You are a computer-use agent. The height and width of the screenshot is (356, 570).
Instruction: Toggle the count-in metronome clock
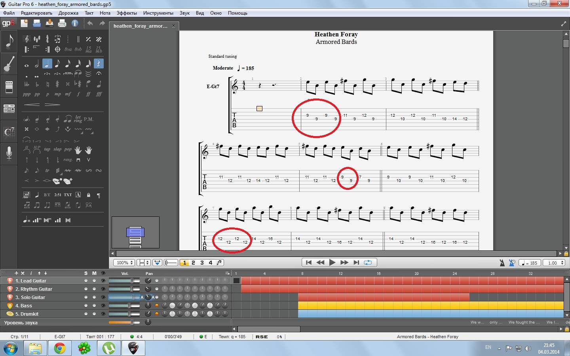tap(512, 263)
